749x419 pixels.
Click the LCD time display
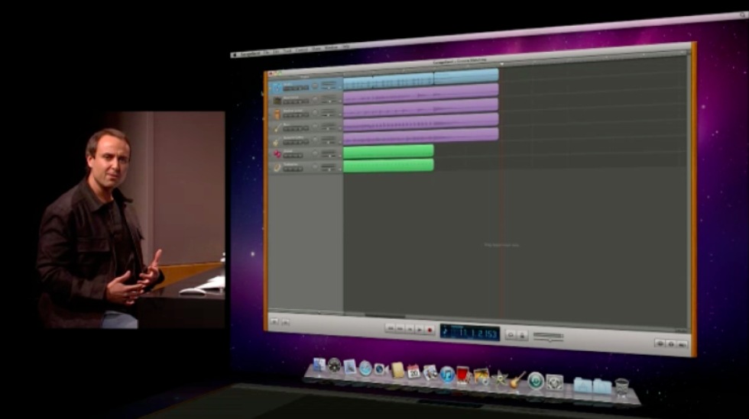[475, 332]
